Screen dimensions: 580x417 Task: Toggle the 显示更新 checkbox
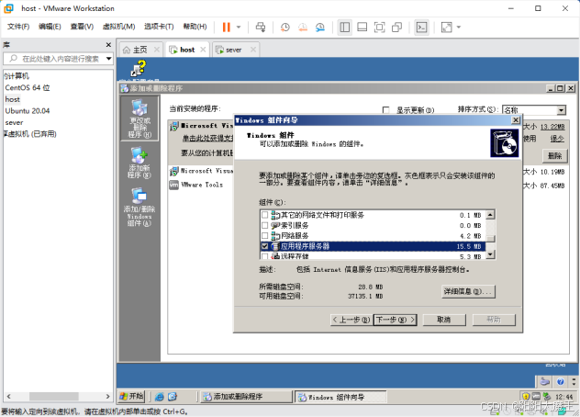[385, 110]
